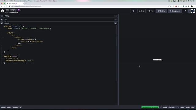
Task: Expand CSS panel dropdown arrow
Action: tap(115, 20)
